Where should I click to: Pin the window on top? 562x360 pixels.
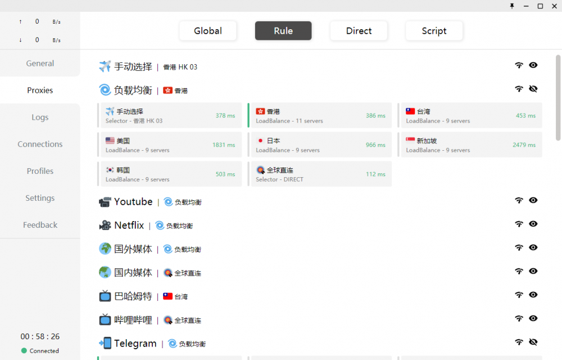[x=512, y=6]
